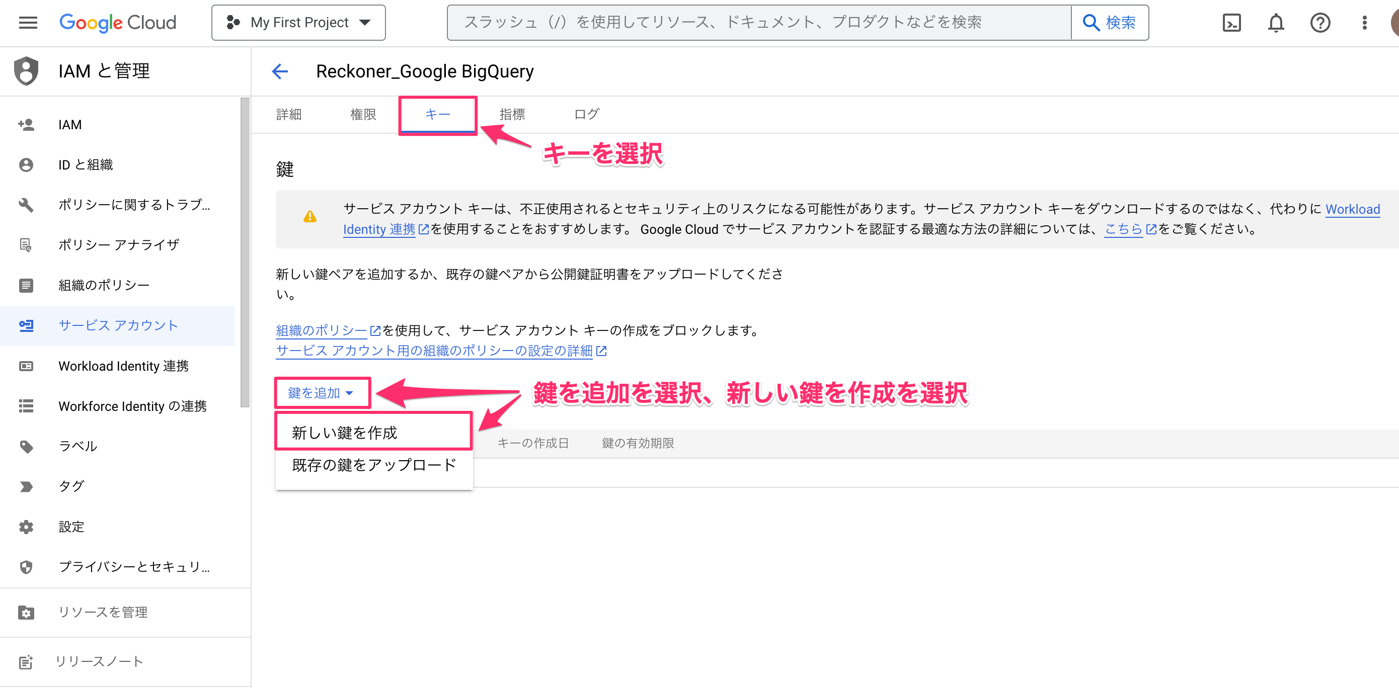Click the リリースノート notes icon
Screen dimensions: 1399x688
[26, 662]
